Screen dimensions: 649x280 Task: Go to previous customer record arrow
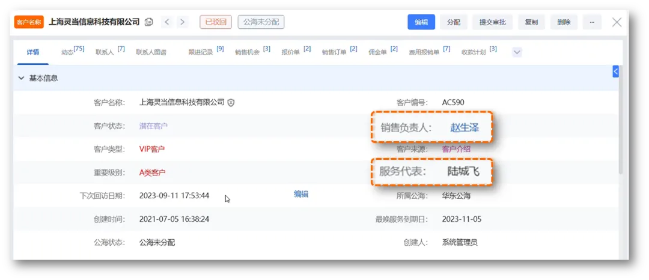tap(167, 22)
